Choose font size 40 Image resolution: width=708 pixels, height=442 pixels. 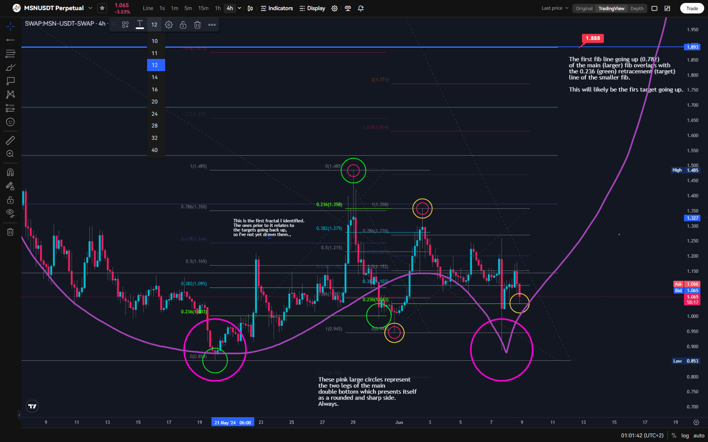156,150
